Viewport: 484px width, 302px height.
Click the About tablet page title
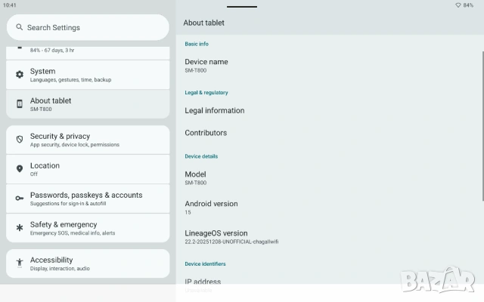tap(203, 23)
